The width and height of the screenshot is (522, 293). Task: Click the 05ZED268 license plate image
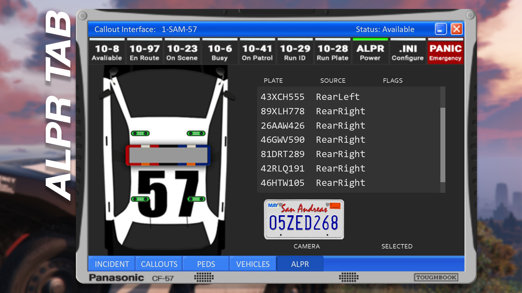pos(304,220)
